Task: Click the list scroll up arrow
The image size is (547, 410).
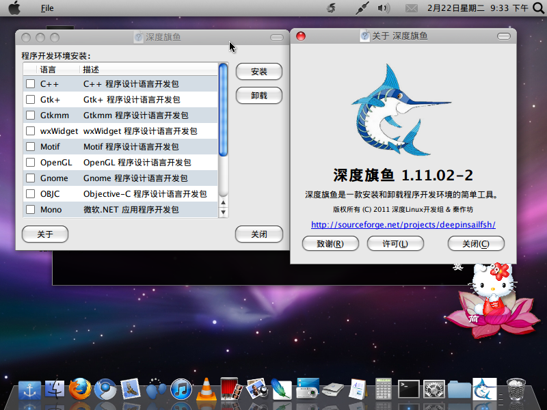Action: point(224,202)
